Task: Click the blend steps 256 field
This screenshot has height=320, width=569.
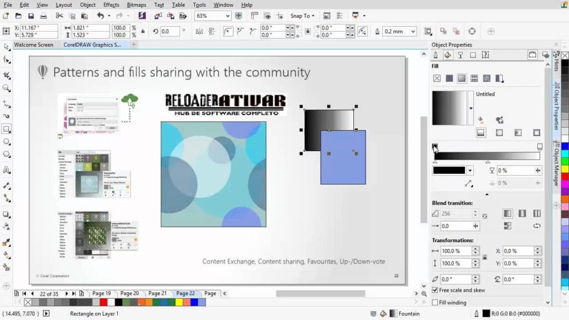Action: pos(456,214)
